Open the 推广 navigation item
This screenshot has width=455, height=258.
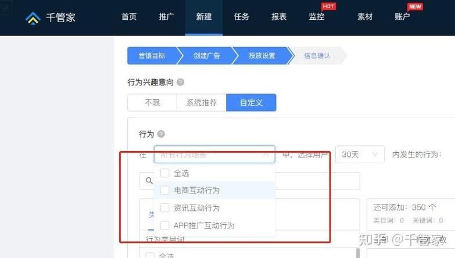tap(166, 16)
